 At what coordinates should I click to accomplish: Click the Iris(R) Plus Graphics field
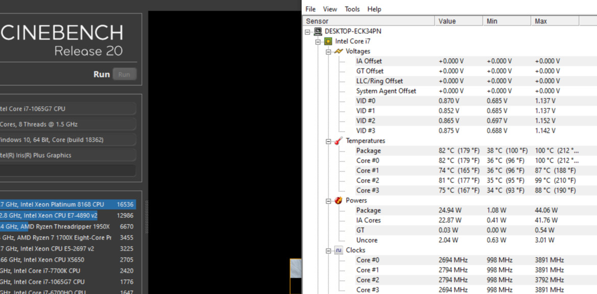point(68,155)
